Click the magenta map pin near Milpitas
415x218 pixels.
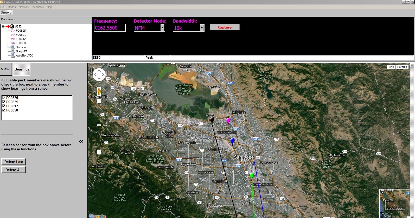[x=228, y=121]
